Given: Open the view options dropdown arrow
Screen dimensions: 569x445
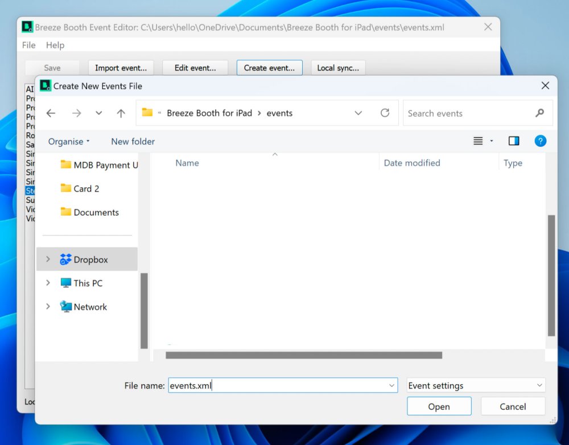Looking at the screenshot, I should coord(492,141).
